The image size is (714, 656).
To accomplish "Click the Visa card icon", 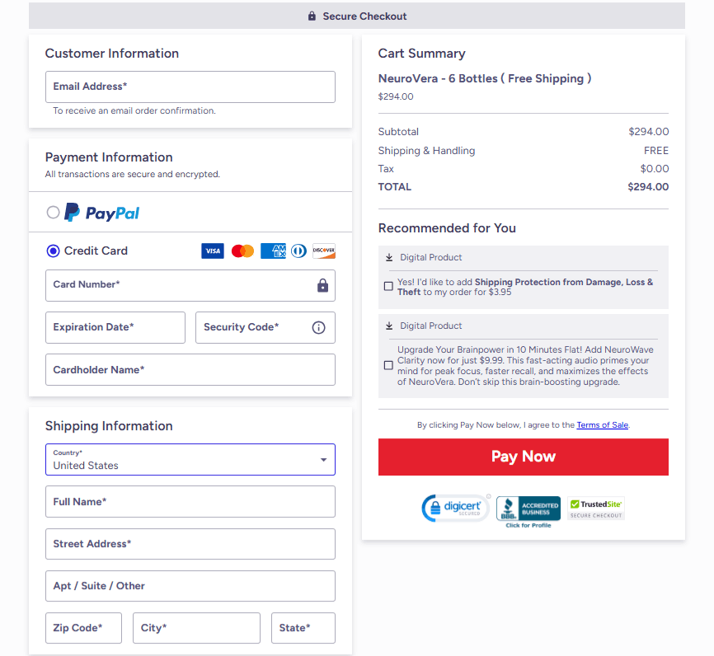I will click(x=213, y=251).
